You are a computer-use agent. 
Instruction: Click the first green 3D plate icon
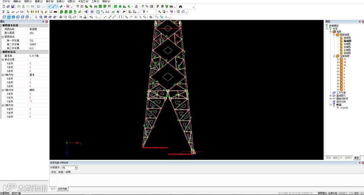(61, 11)
